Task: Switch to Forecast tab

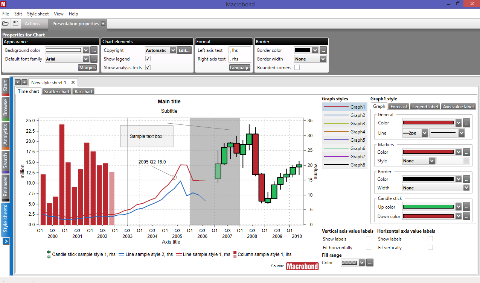Action: (398, 107)
